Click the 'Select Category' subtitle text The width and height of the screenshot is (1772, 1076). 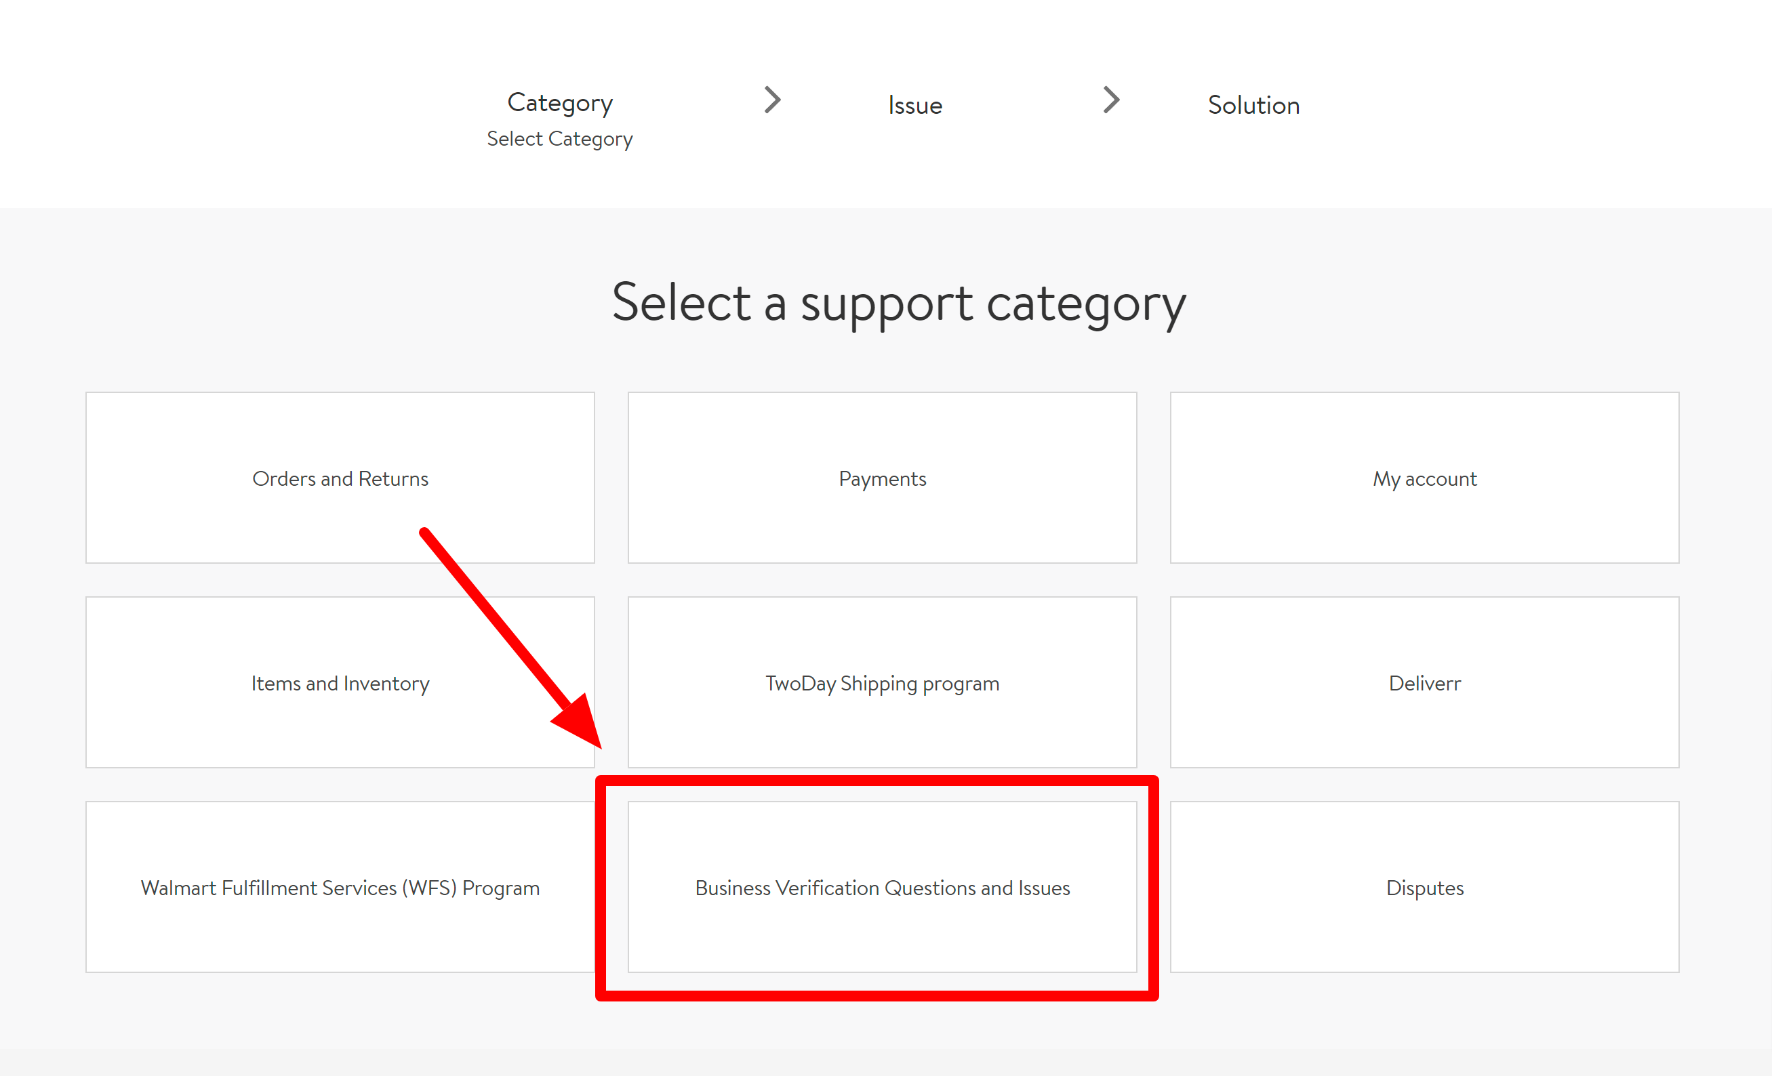(559, 139)
